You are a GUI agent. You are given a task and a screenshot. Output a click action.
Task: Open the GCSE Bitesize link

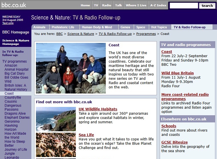[x=175, y=142]
